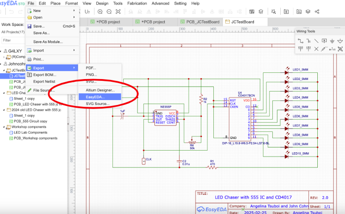Click Save As Module... menu entry
This screenshot has width=345, height=214.
point(48,42)
